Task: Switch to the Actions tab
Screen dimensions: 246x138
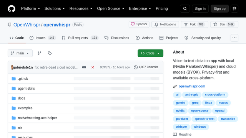Action: point(145,38)
